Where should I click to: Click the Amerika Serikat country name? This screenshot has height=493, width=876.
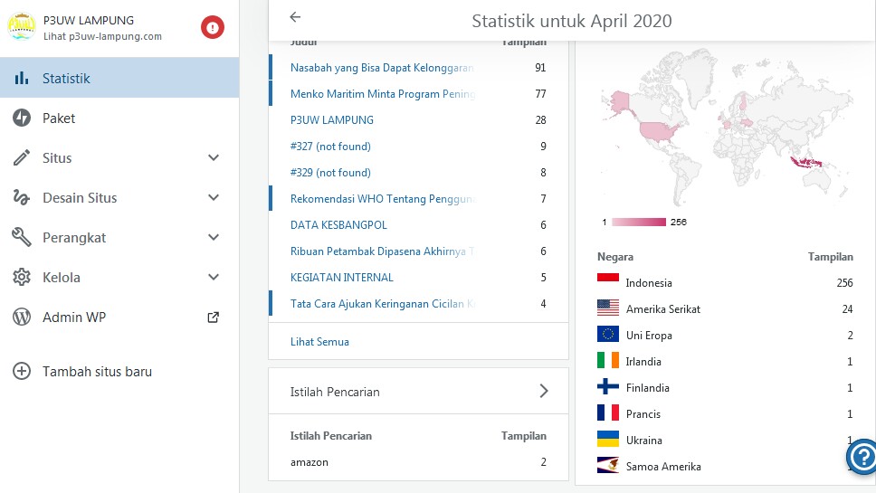[x=663, y=308]
